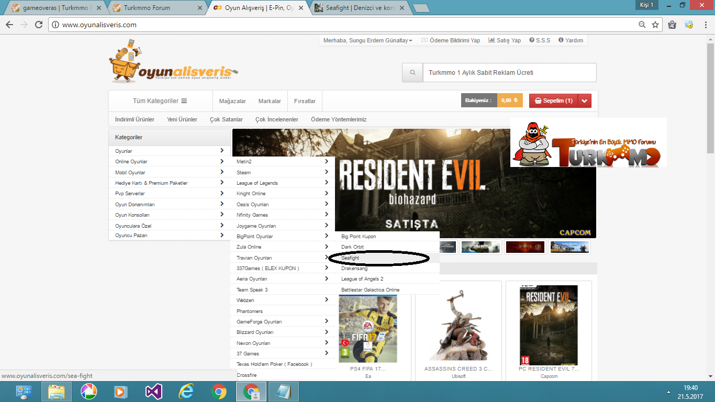Open Ödeme Bildirimi Yap link
715x402 pixels.
pyautogui.click(x=451, y=40)
